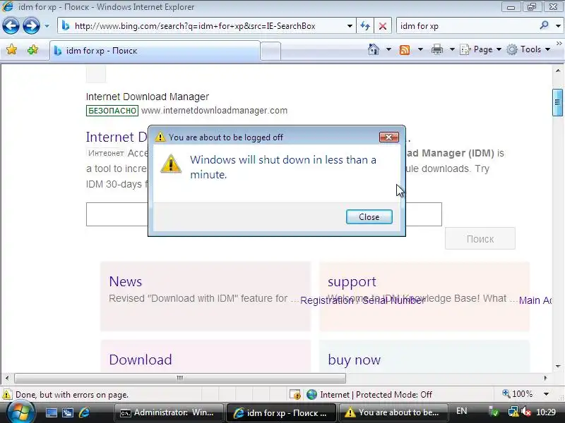The image size is (565, 423).
Task: Open the Tools menu
Action: 528,49
